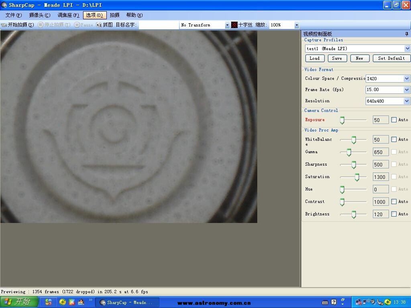Open the 帮助(H) menu
The width and height of the screenshot is (411, 308).
(134, 15)
